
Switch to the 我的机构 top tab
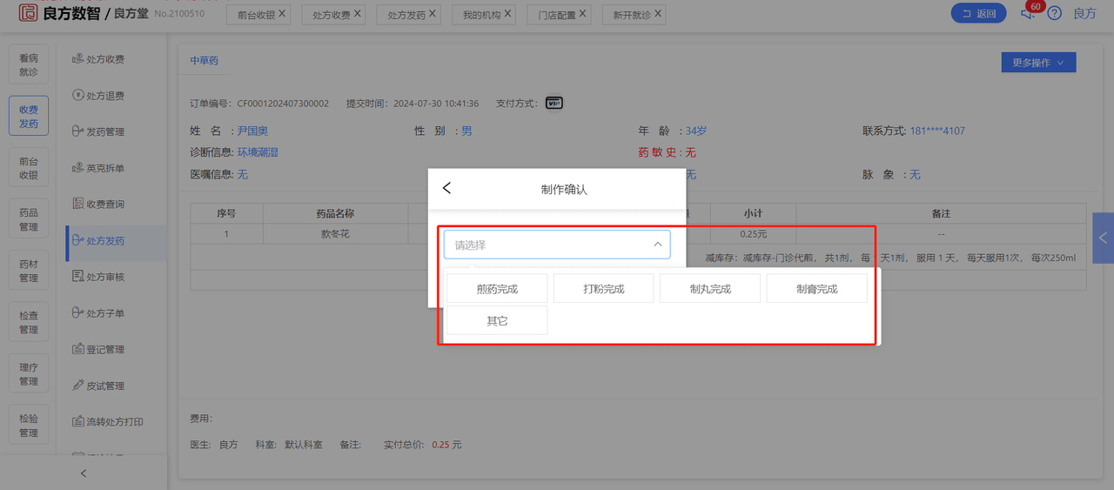481,15
